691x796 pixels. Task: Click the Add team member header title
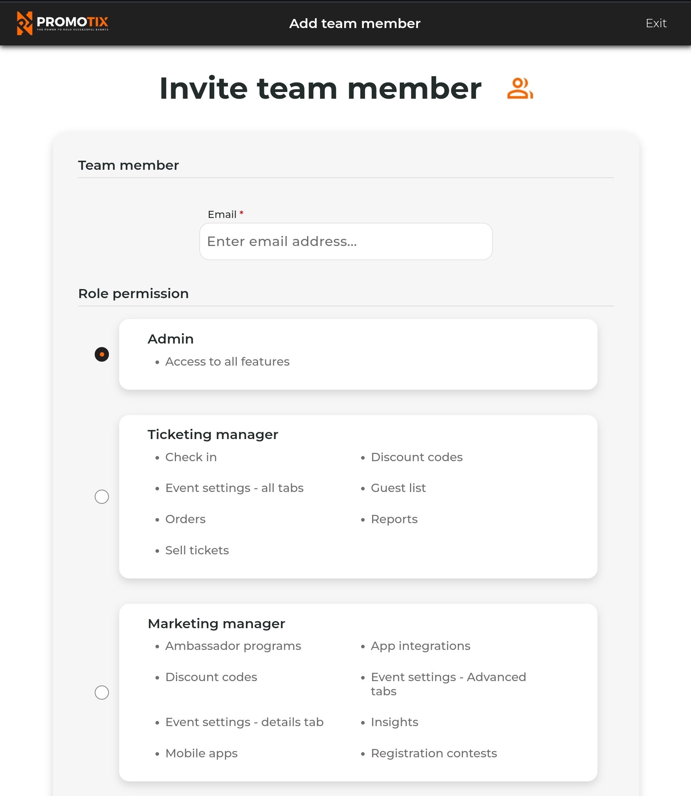(x=355, y=23)
